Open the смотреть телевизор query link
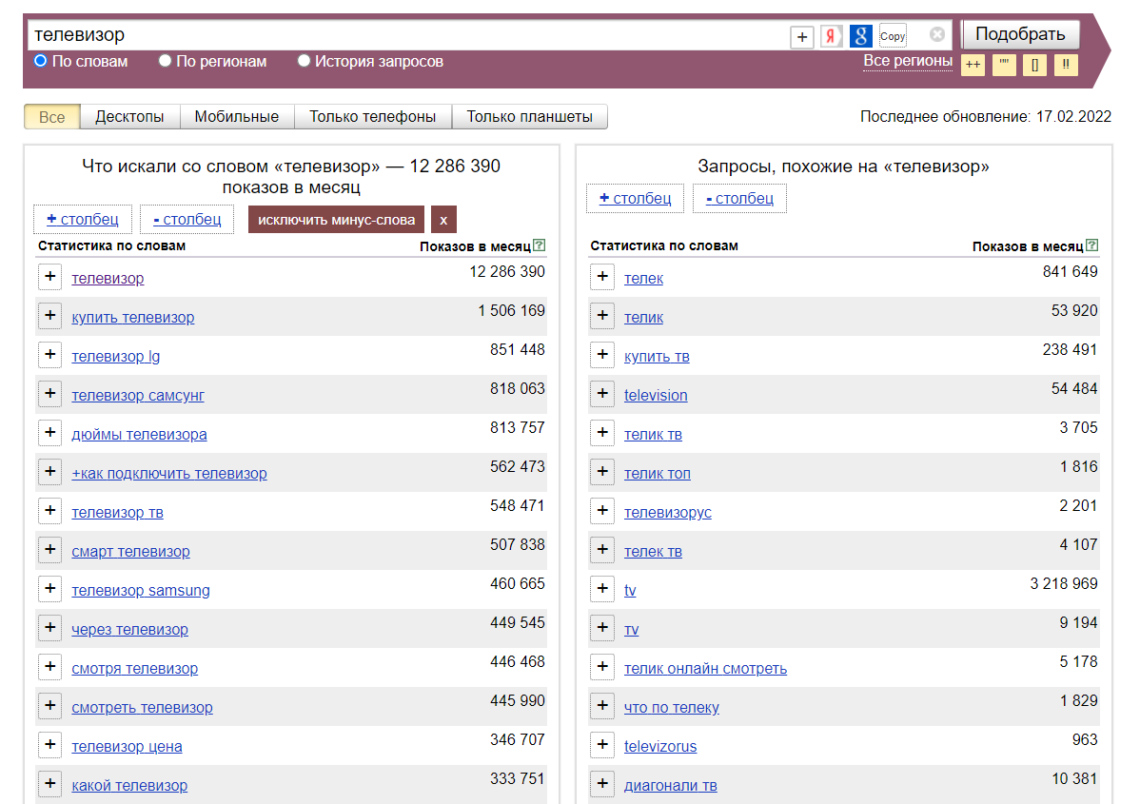Screen dimensions: 1140x804 pyautogui.click(x=143, y=707)
